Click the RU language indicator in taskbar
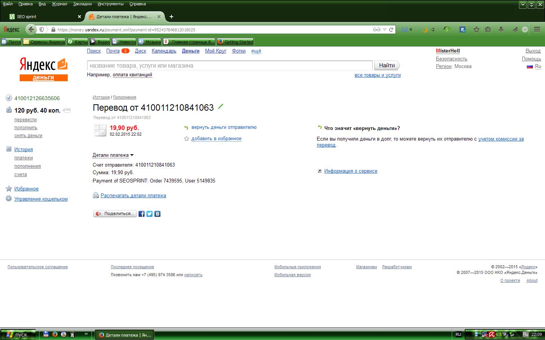Screen dimensions: 545x340 coord(458,334)
